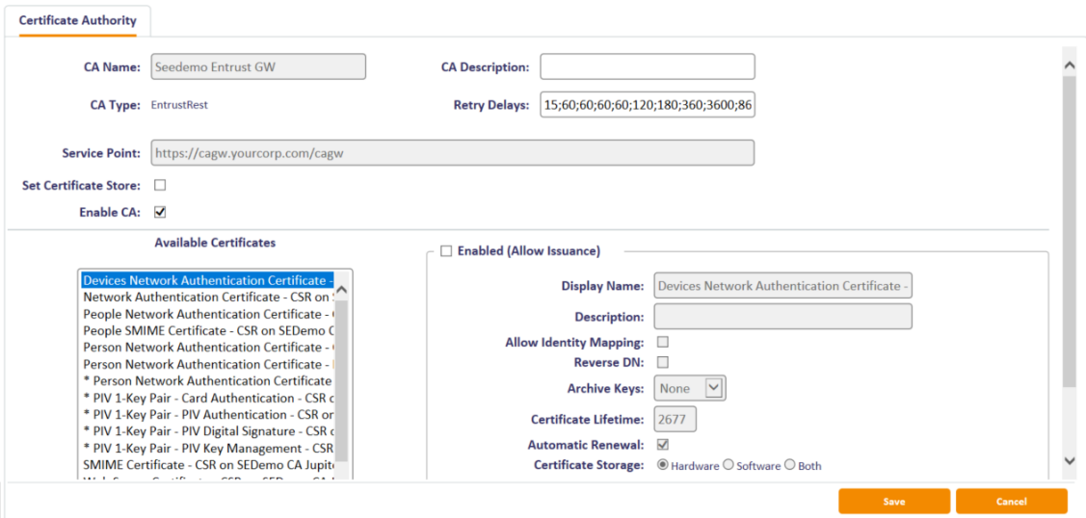Click the Certificate Lifetime field
This screenshot has width=1086, height=518.
click(x=675, y=420)
